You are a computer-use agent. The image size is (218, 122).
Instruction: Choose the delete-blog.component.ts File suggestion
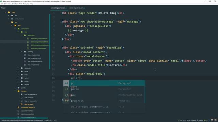click(104, 107)
